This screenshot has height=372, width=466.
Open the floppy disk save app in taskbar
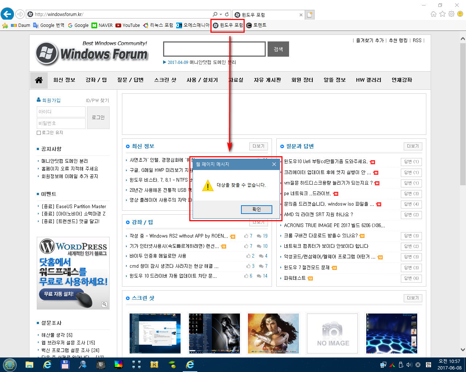pyautogui.click(x=65, y=365)
